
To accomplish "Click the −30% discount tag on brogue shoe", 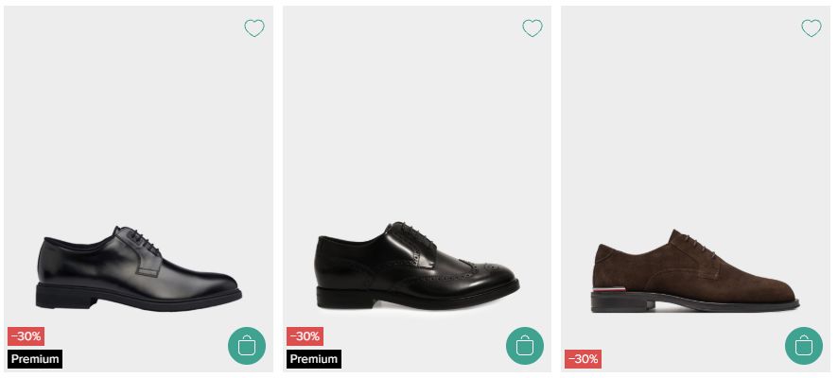I will (305, 336).
